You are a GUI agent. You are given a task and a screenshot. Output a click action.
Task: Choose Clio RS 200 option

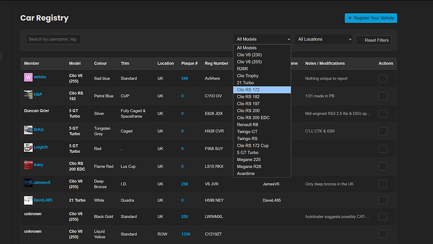point(262,110)
